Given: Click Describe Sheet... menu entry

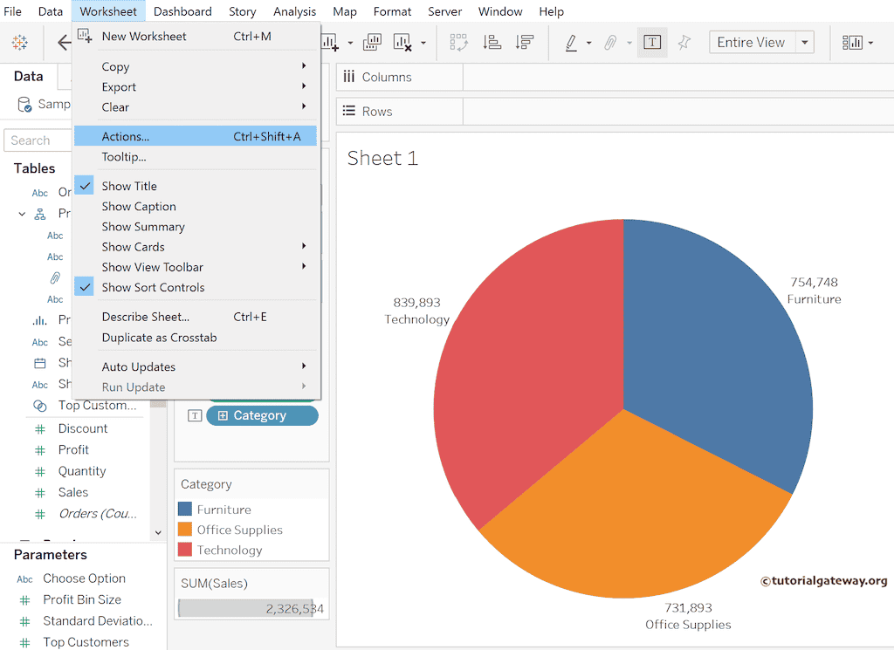Looking at the screenshot, I should (146, 317).
